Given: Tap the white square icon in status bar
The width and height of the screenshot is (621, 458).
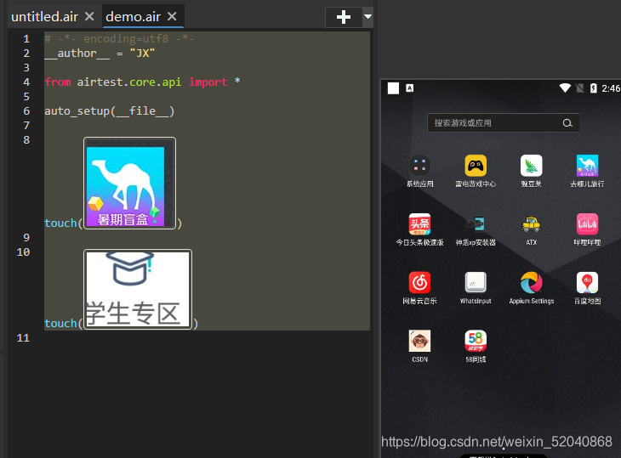Looking at the screenshot, I should click(393, 88).
